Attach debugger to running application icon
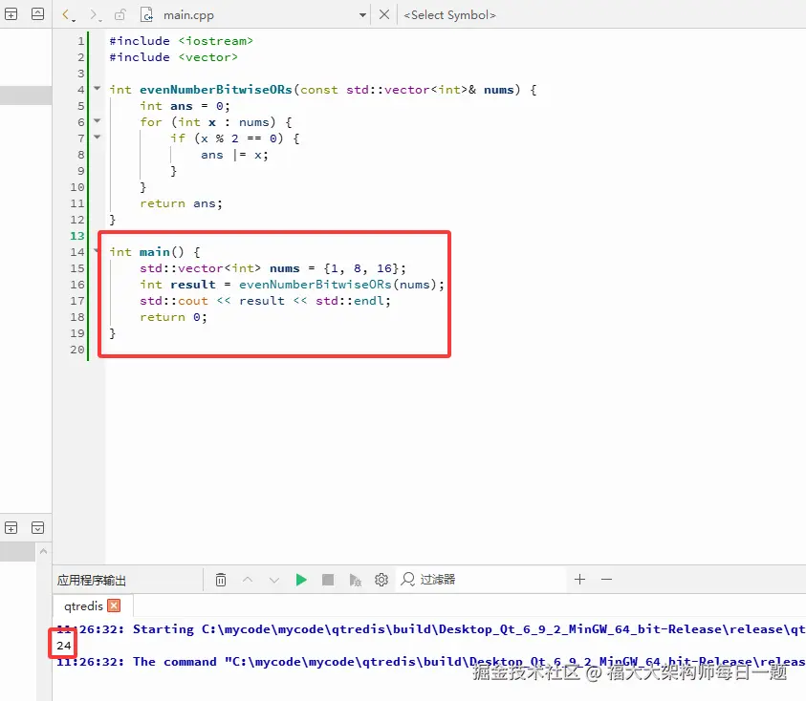Image resolution: width=806 pixels, height=701 pixels. [x=355, y=580]
